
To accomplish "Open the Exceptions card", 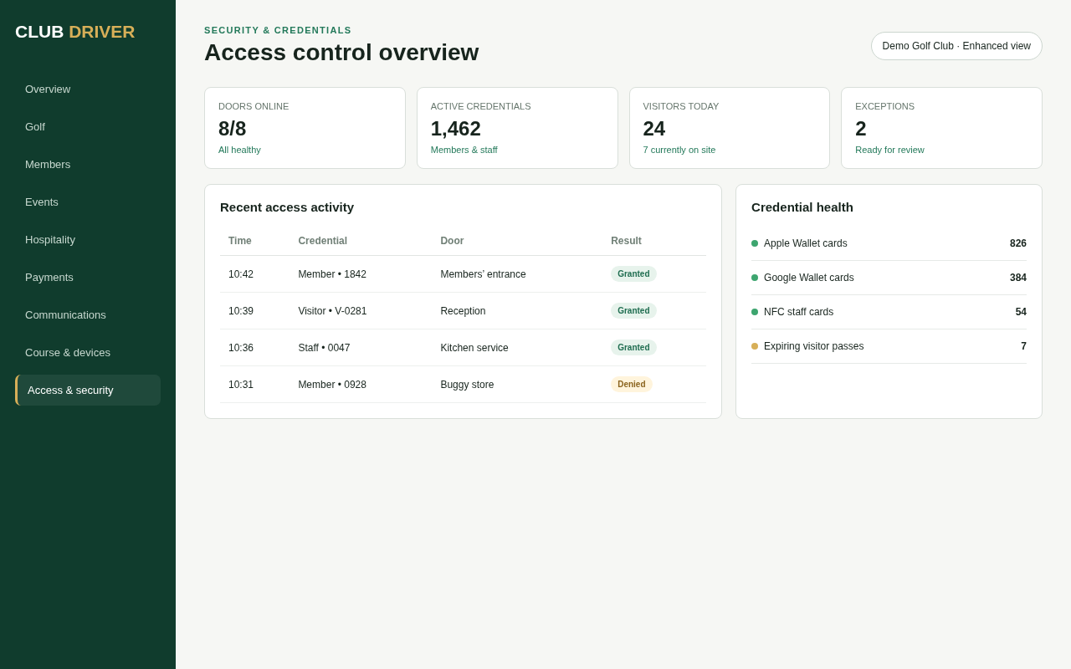I will 941,128.
